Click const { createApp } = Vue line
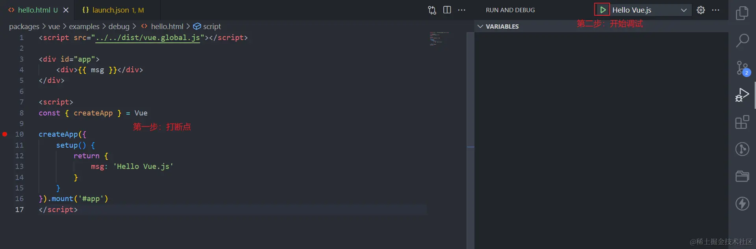 (93, 113)
